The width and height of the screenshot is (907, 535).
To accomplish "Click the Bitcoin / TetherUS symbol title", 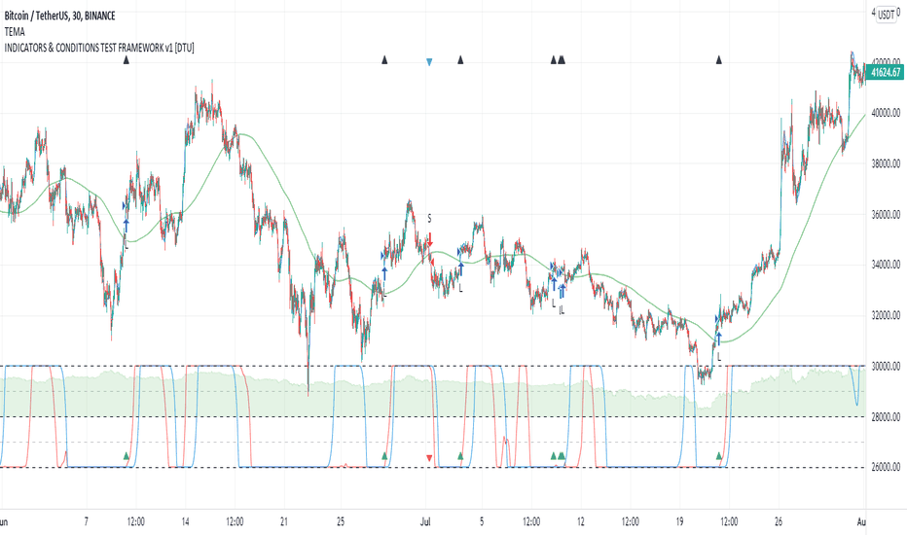I will coord(59,16).
